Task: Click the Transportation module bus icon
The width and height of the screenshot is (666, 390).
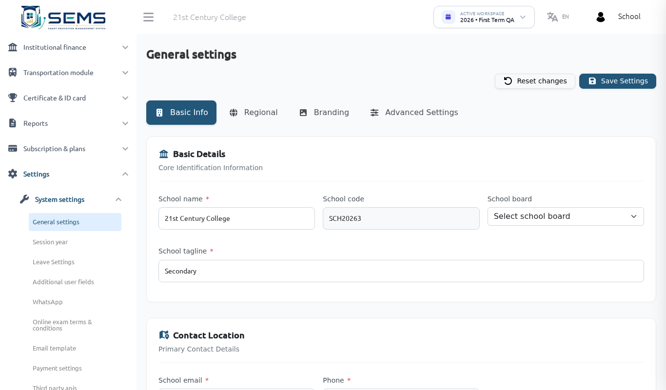Action: click(x=13, y=73)
